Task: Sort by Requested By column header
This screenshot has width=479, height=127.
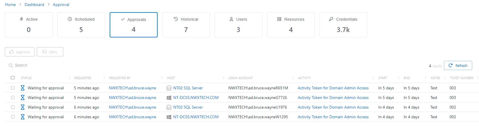Action: (120, 78)
